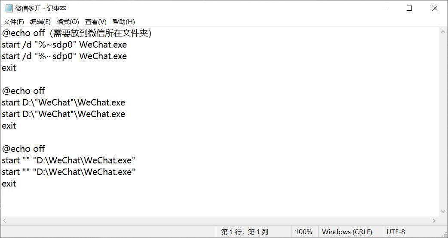The image size is (448, 238).
Task: Click the horizontal scrollbar right arrow
Action: [434, 220]
